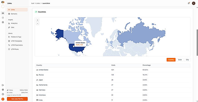Click the 4.55% percentage cell

pyautogui.click(x=145, y=80)
